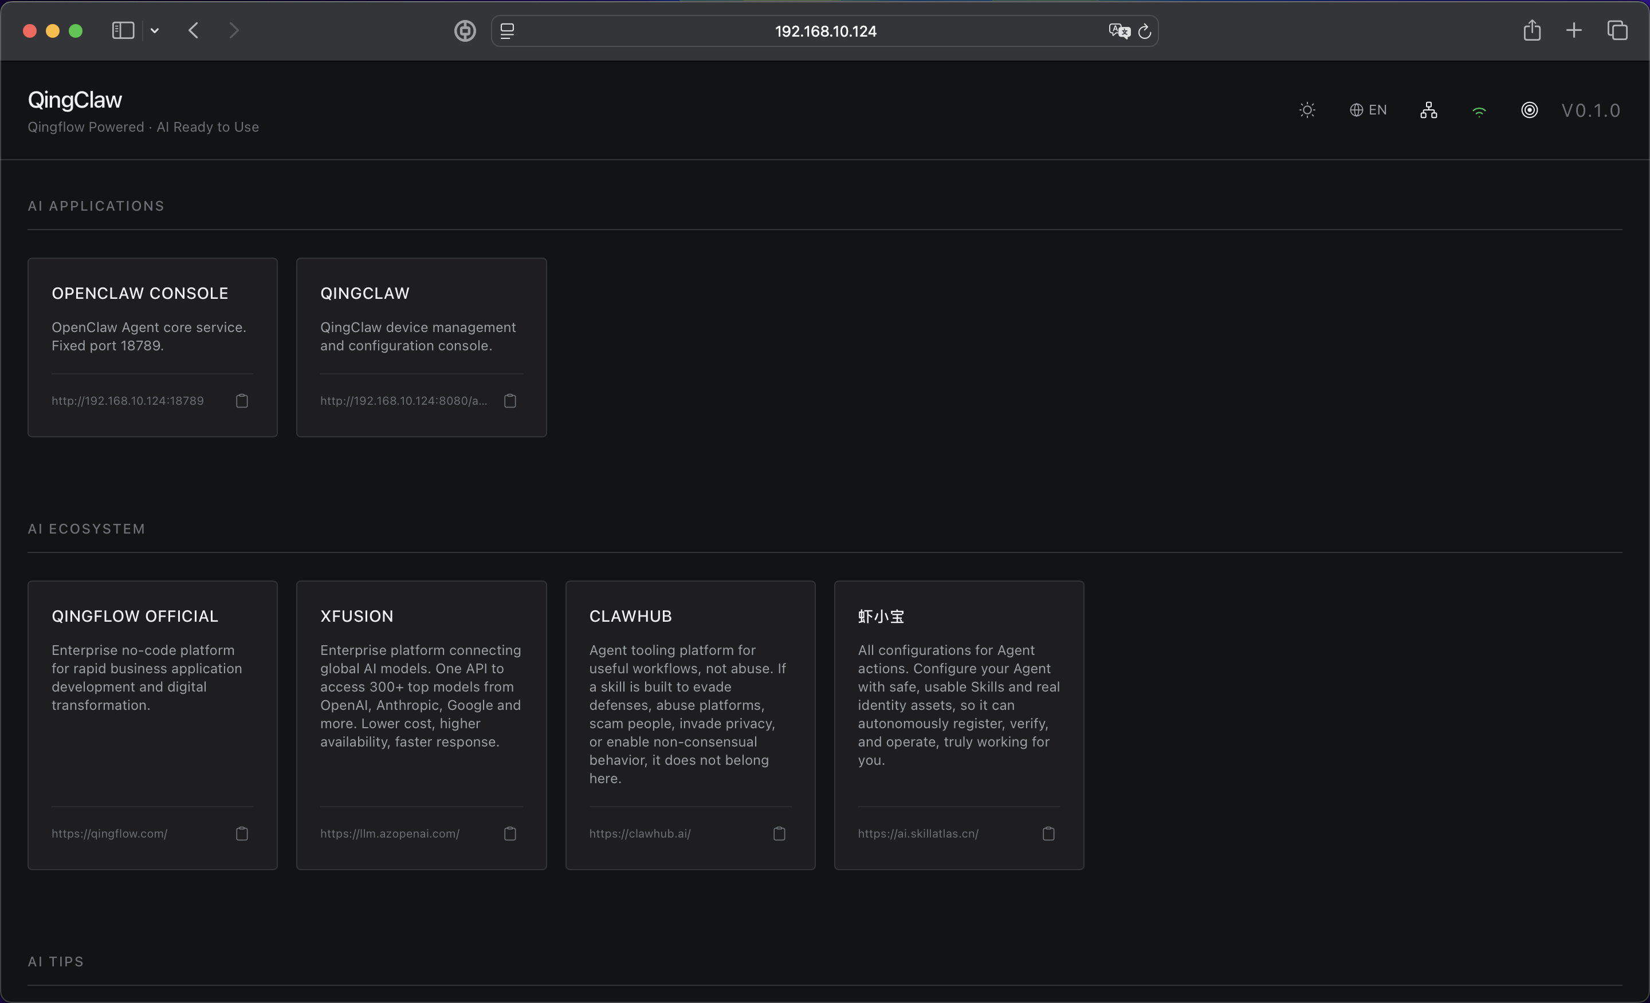Visit the https://ai.skillatlas.cn/ link
Screen dimensions: 1650x1003
[918, 834]
